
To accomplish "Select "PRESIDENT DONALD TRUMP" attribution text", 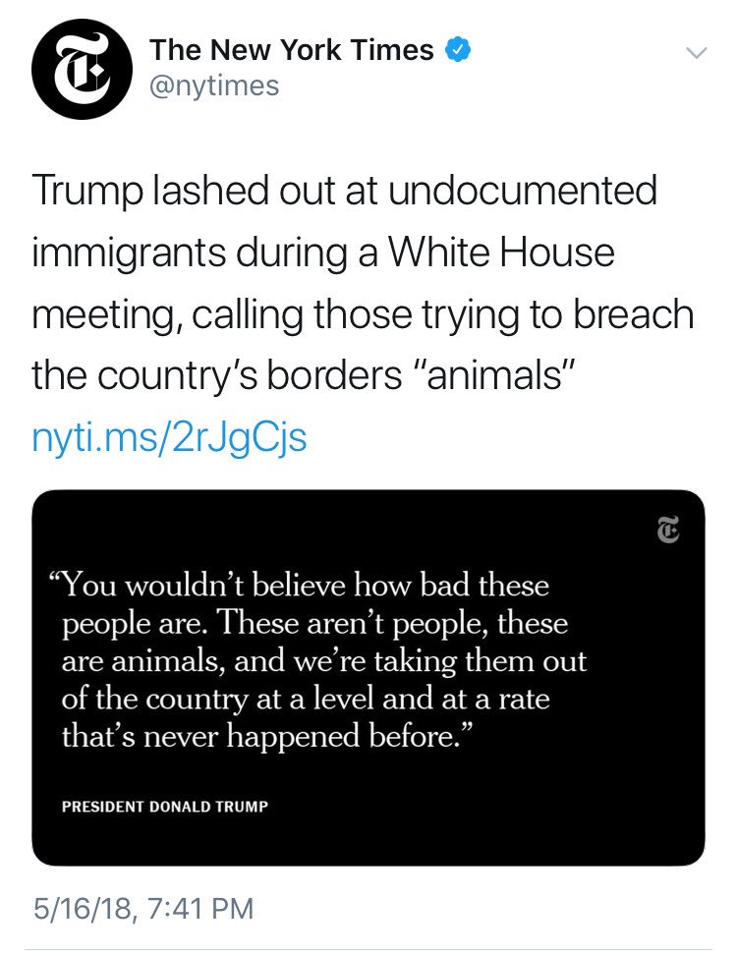I will point(165,807).
